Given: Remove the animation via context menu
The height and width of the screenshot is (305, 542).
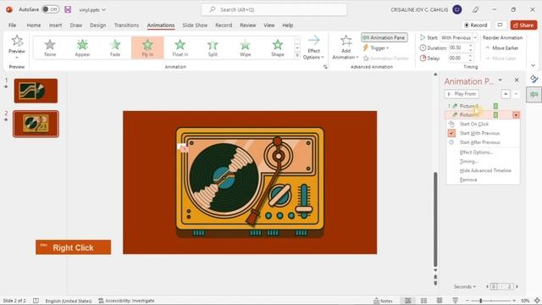Looking at the screenshot, I should coord(468,180).
